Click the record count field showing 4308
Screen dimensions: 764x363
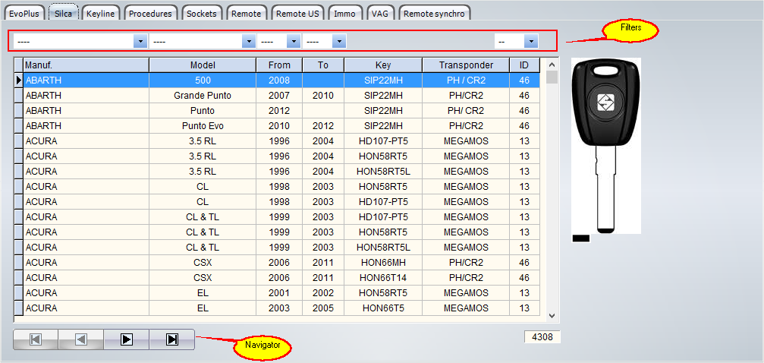coord(542,336)
